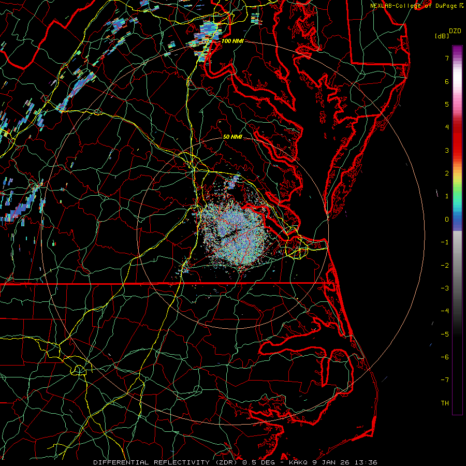Click the -5 value on color scale

pos(445,334)
